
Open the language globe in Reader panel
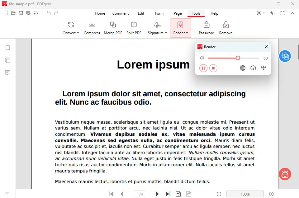(x=243, y=68)
